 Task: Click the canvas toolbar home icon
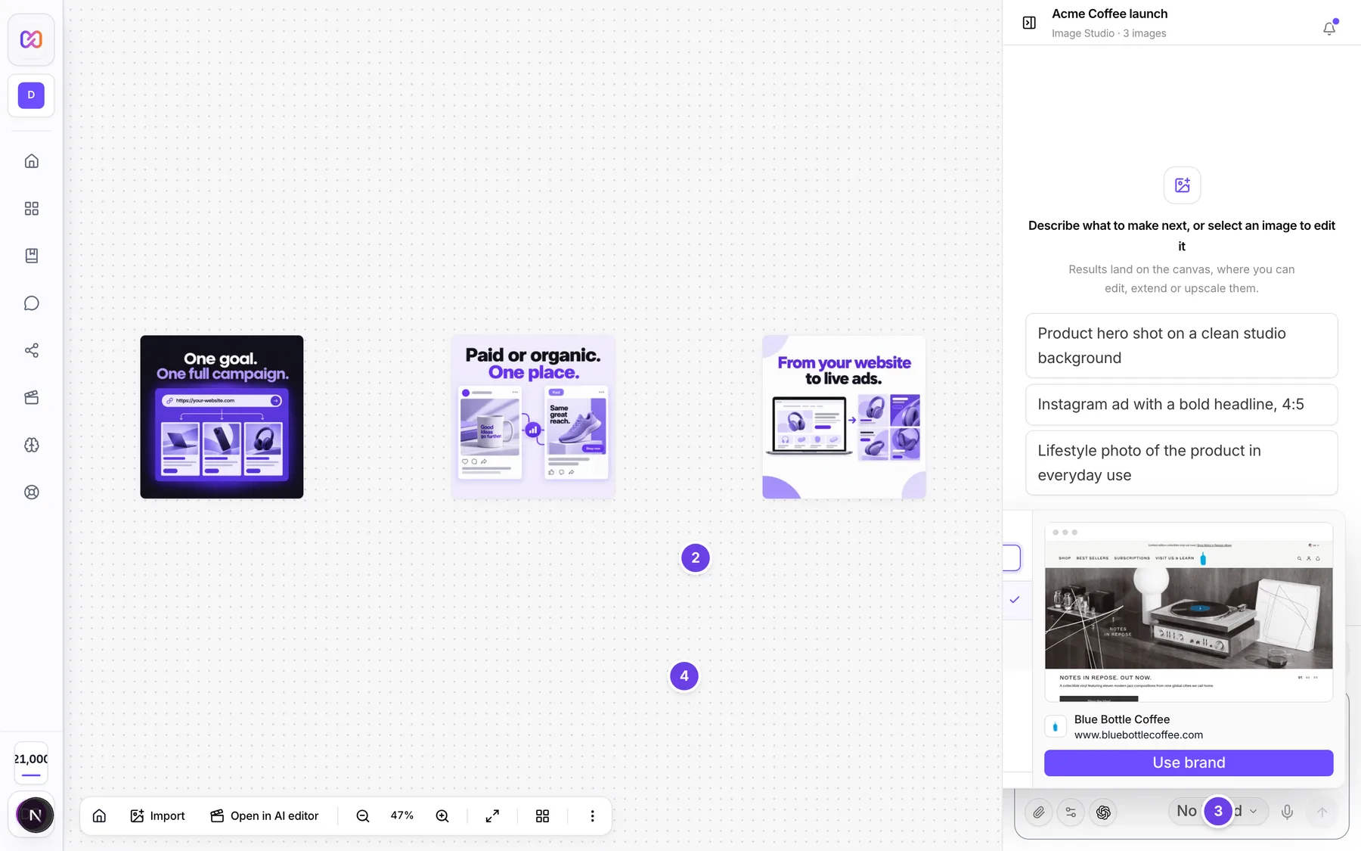click(x=99, y=815)
